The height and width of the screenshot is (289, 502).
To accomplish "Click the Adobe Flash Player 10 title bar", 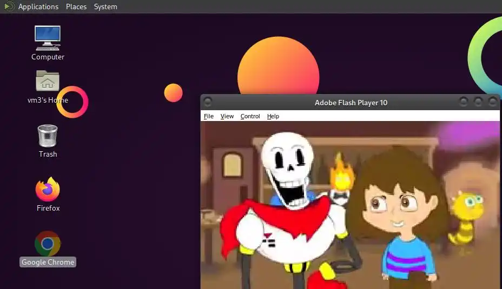I will 351,103.
